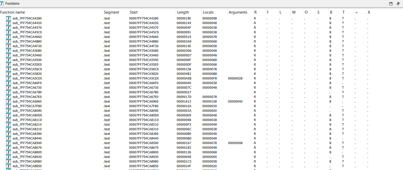403x170 pixels.
Task: Click the length value 00001613
Action: click(x=184, y=102)
